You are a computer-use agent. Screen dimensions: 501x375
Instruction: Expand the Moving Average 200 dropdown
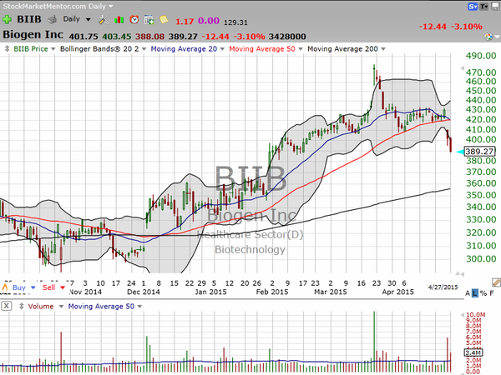tap(383, 49)
